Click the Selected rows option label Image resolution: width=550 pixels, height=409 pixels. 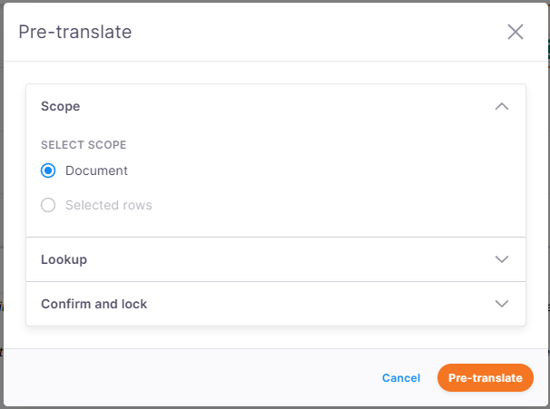(109, 205)
